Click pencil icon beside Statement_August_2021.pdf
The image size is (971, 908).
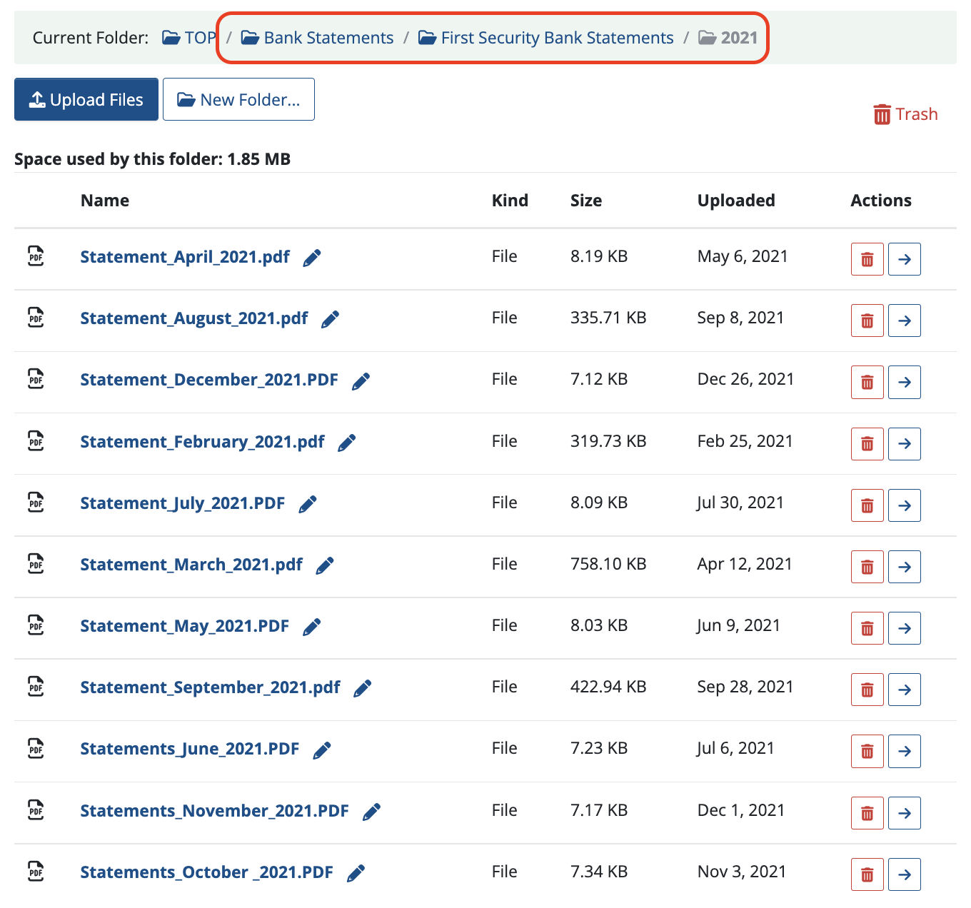330,319
